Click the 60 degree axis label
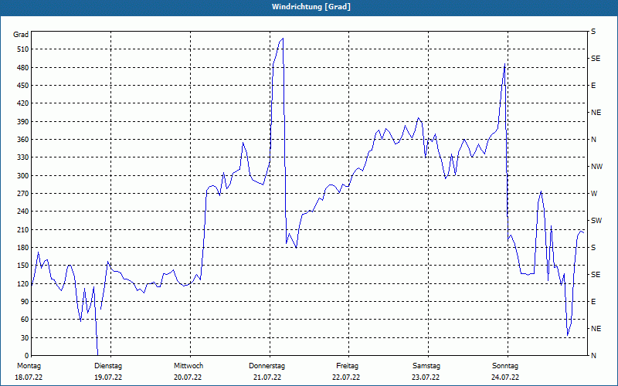Viewport: 618px width, 386px height. 25,320
